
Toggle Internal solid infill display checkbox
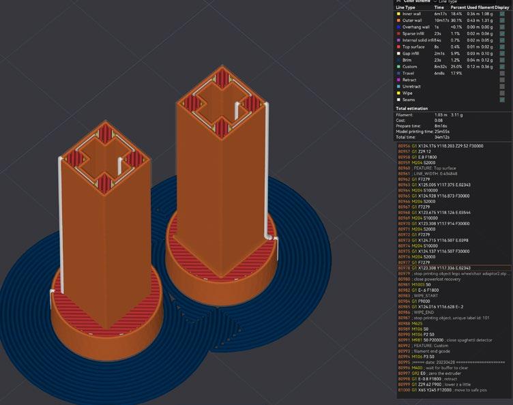pyautogui.click(x=502, y=40)
